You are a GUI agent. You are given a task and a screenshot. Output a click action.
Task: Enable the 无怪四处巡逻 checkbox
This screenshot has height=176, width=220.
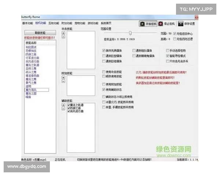pyautogui.click(x=175, y=39)
